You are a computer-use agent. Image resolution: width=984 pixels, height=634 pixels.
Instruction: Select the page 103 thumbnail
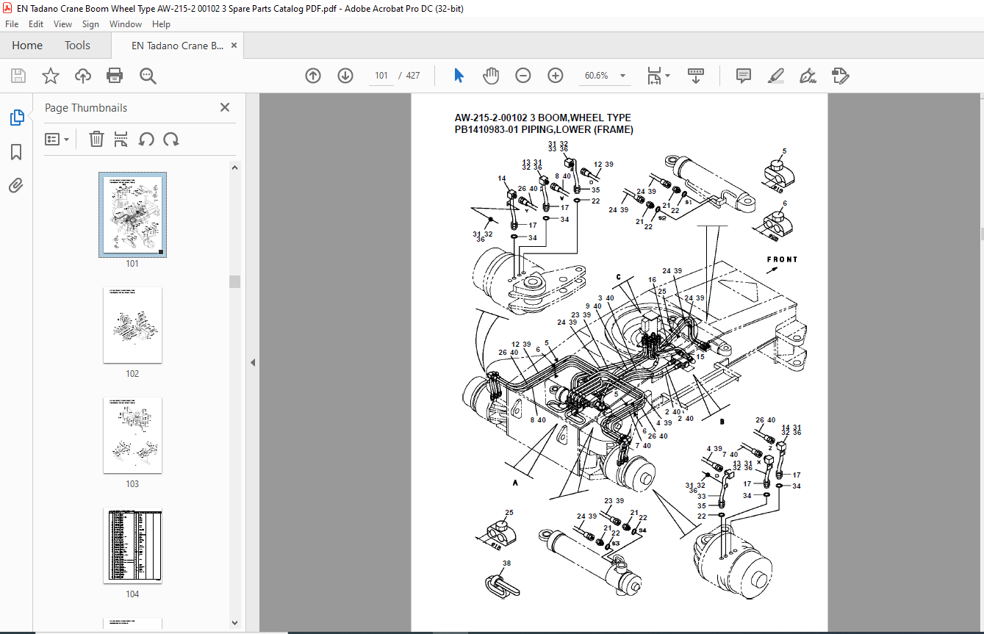coord(132,435)
